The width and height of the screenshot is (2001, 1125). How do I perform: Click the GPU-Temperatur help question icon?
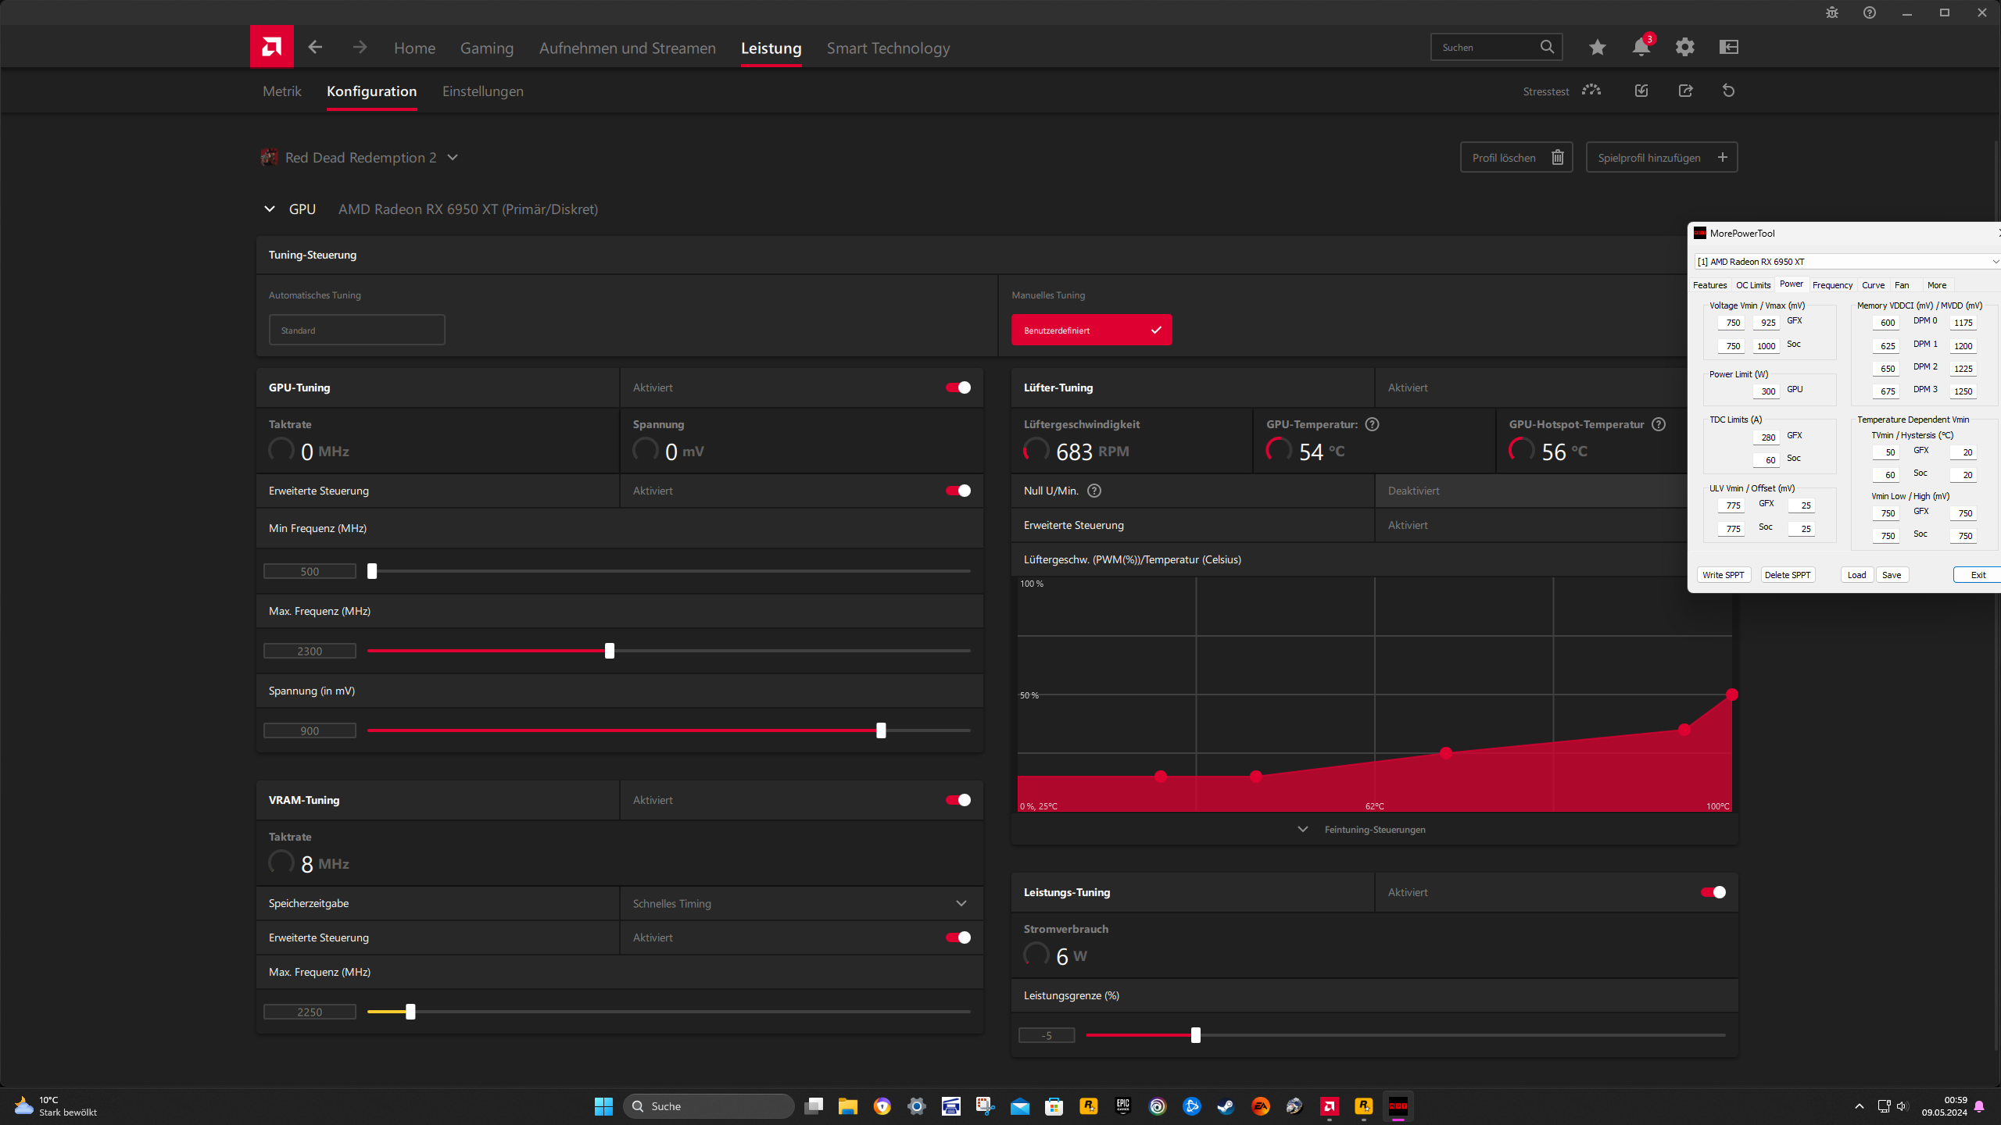click(1372, 424)
